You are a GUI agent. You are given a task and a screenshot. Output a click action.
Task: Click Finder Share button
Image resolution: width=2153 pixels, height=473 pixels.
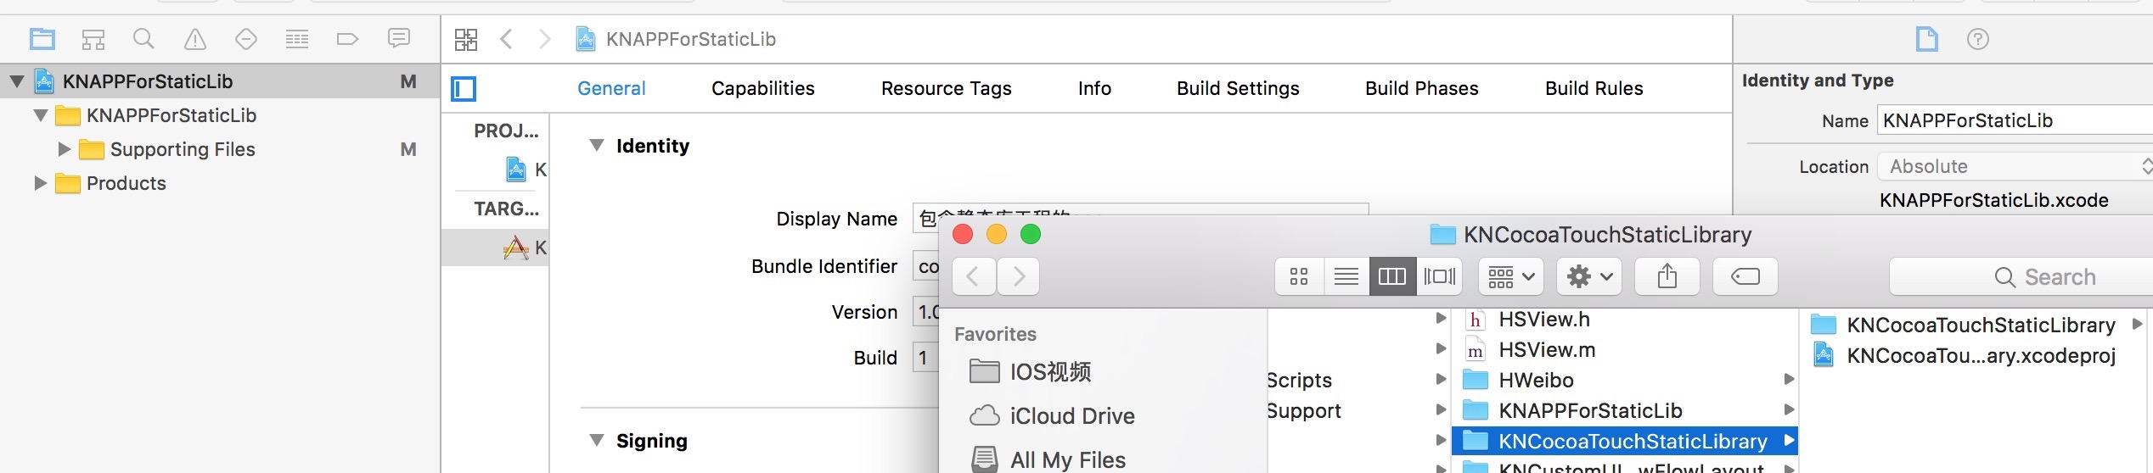pyautogui.click(x=1667, y=276)
